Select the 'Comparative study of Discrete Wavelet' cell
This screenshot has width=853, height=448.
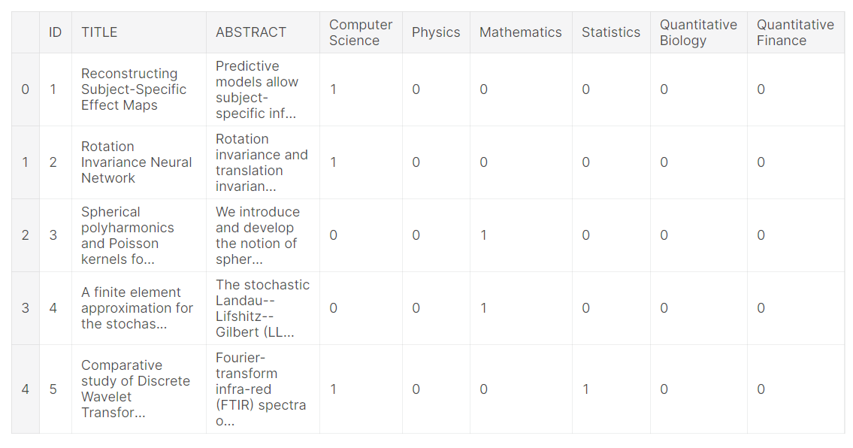tap(139, 389)
